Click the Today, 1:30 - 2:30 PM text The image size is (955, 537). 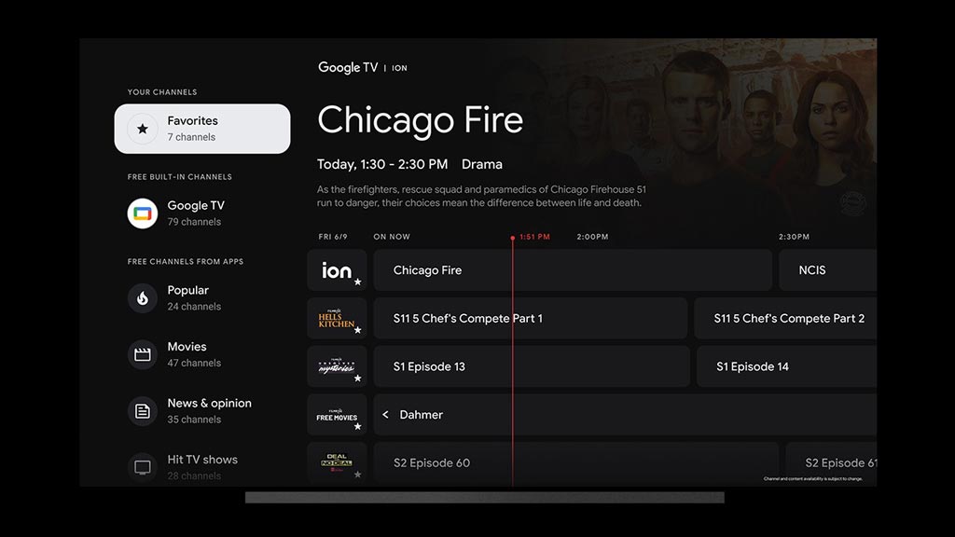coord(382,164)
